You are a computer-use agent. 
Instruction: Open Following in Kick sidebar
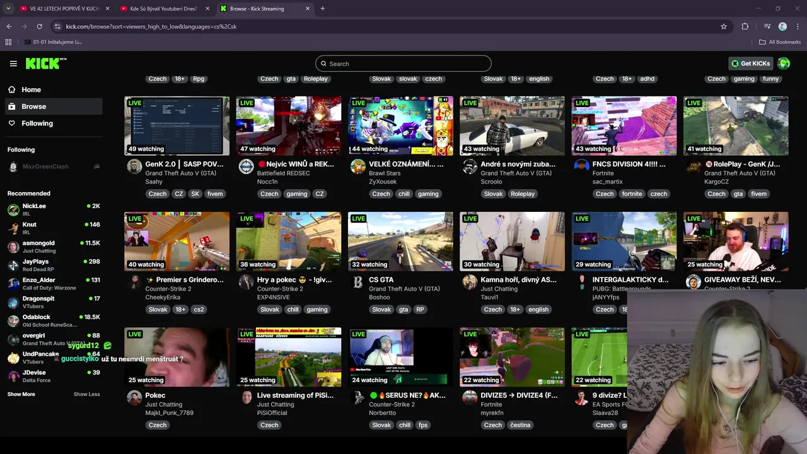point(53,124)
